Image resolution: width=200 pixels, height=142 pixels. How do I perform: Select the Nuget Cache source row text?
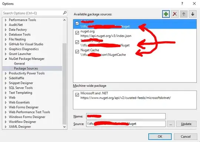tap(90, 50)
